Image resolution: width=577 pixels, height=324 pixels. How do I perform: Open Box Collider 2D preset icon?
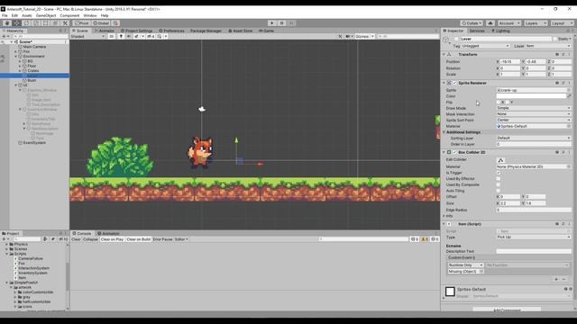[563, 152]
